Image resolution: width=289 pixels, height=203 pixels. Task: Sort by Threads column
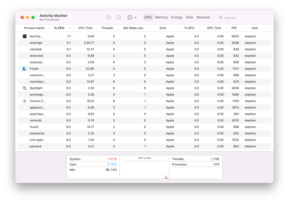tap(107, 28)
